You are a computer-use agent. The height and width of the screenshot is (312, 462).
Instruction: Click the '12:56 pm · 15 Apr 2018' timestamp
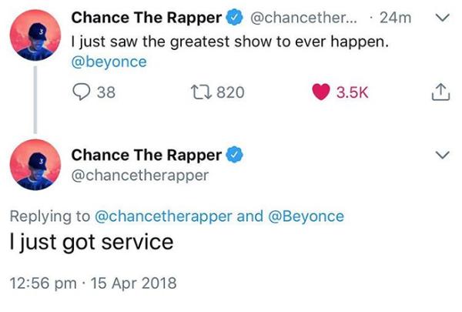(x=94, y=283)
